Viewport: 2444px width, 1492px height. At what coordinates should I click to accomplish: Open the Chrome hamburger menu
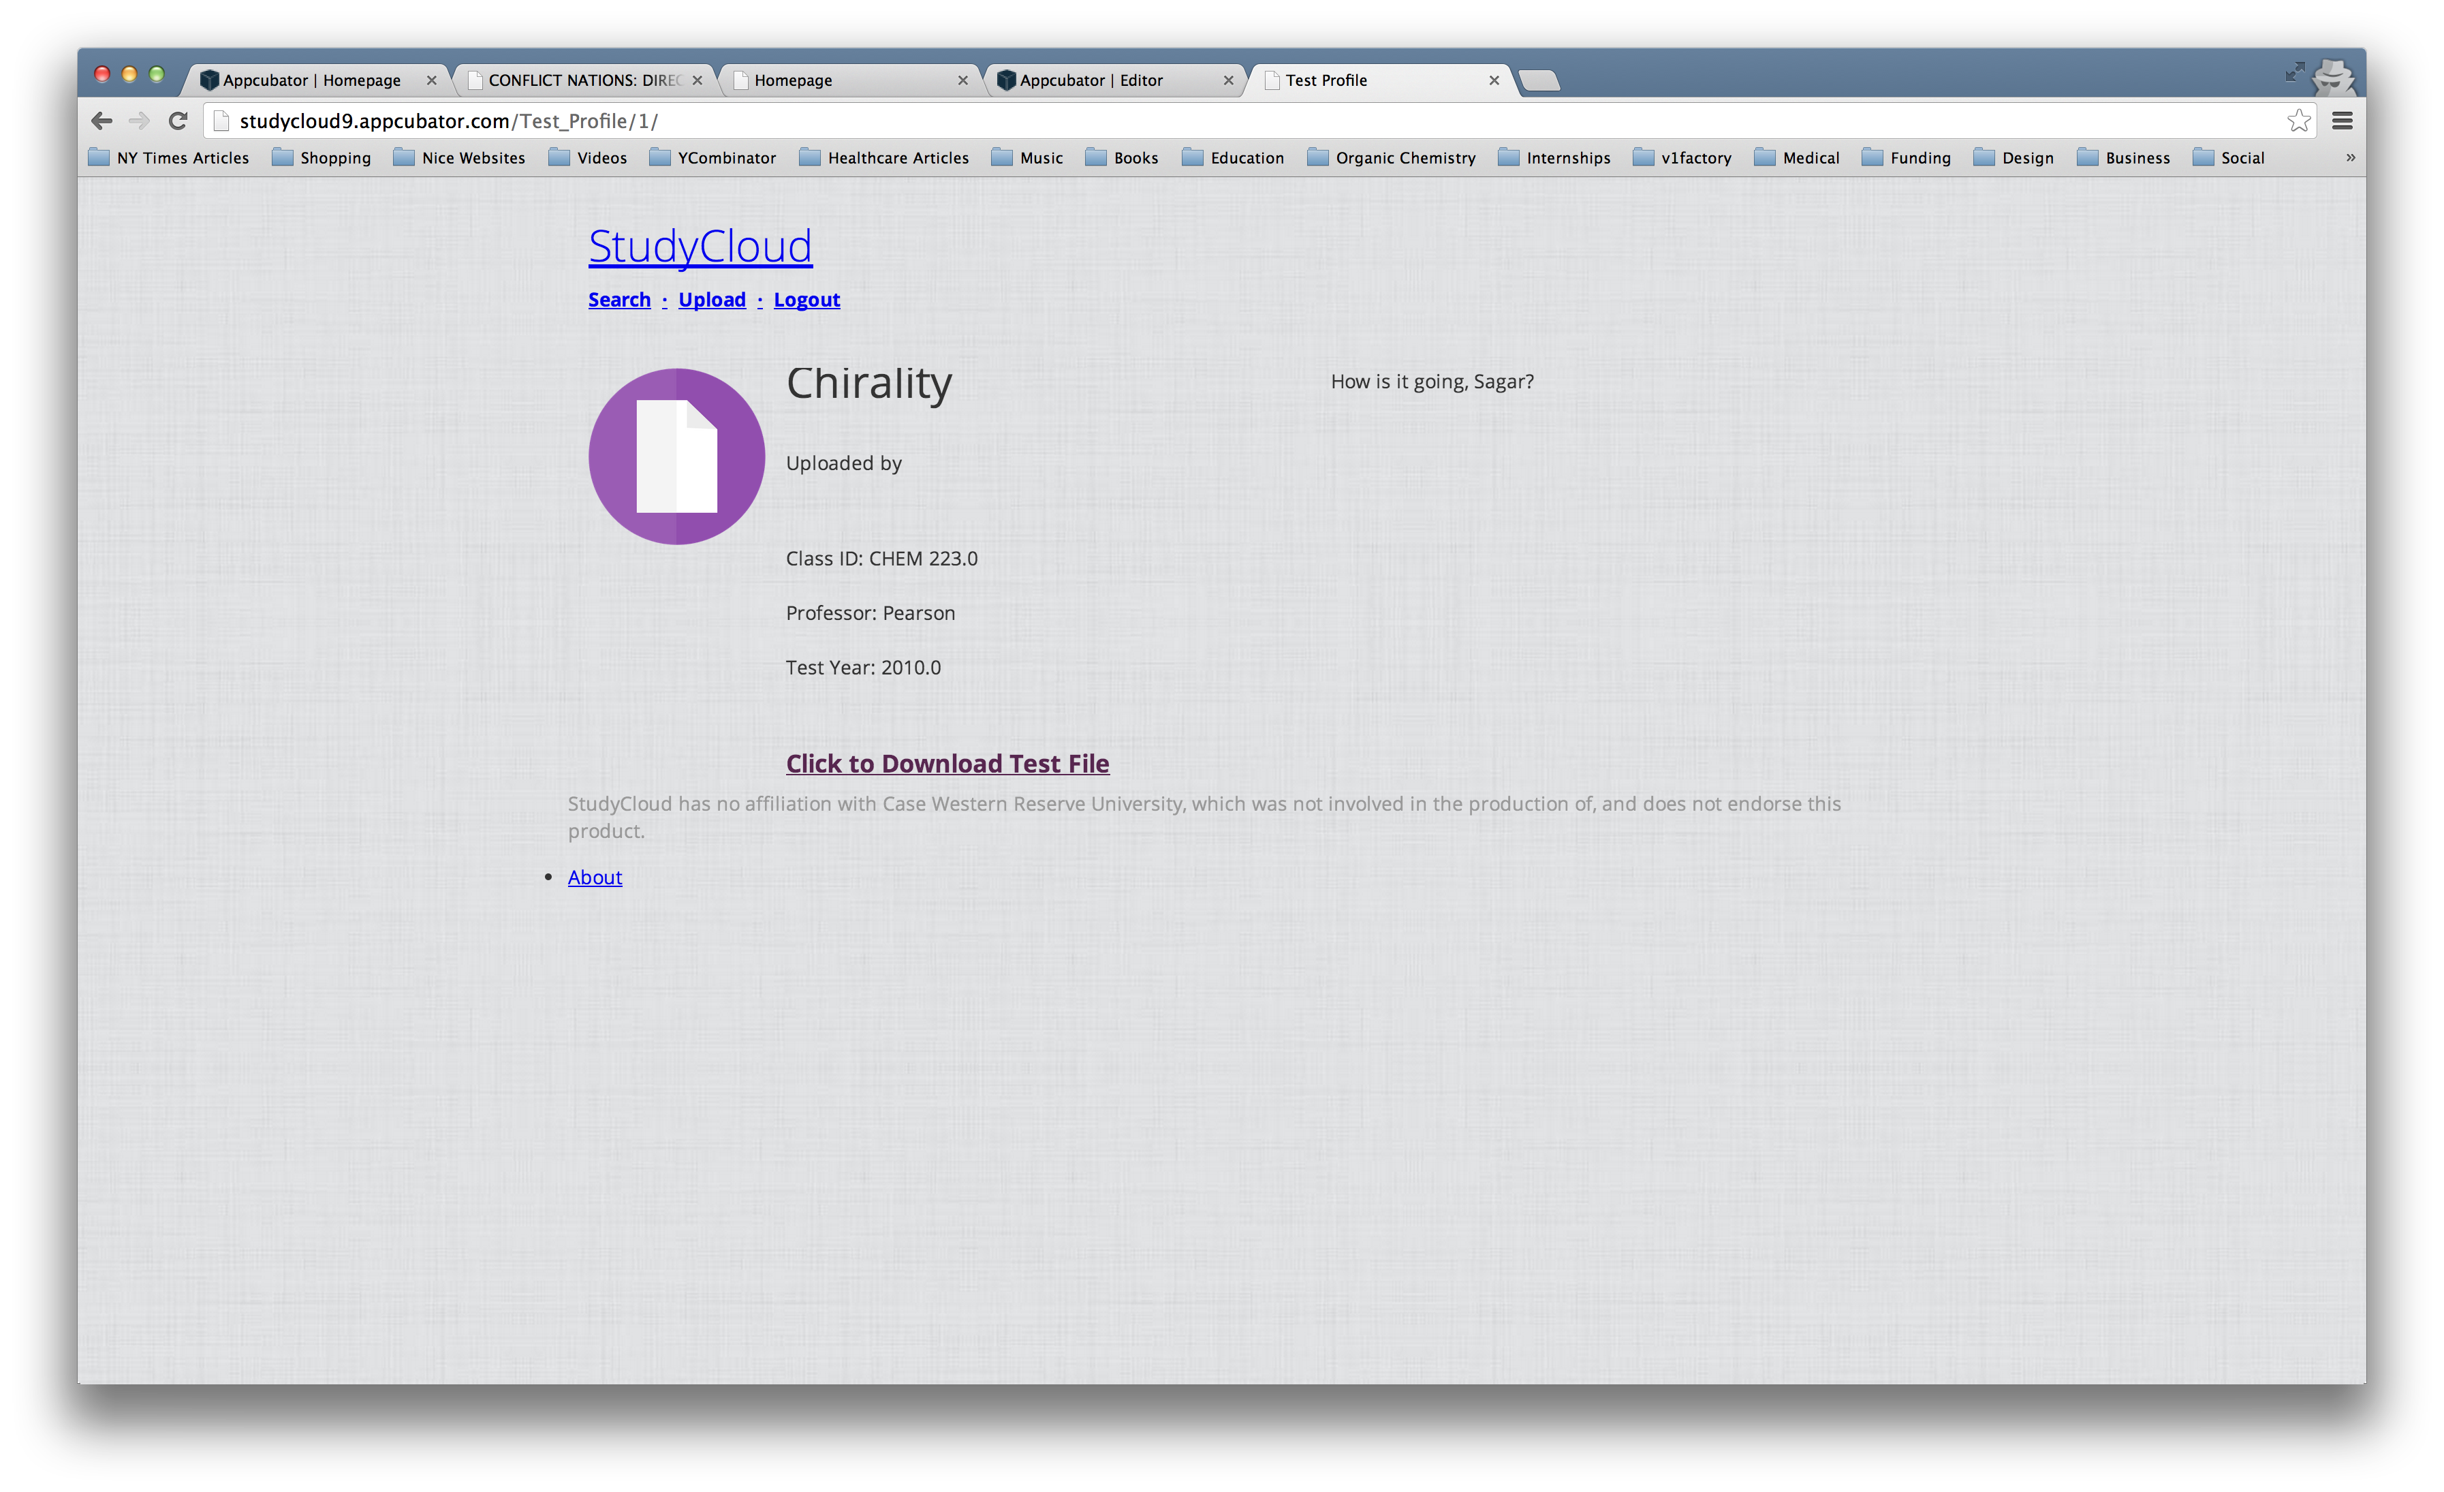click(x=2342, y=121)
